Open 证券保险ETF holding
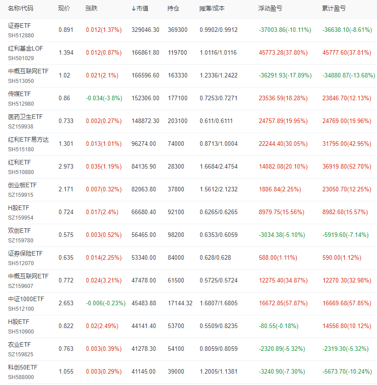The width and height of the screenshot is (377, 385). click(25, 254)
